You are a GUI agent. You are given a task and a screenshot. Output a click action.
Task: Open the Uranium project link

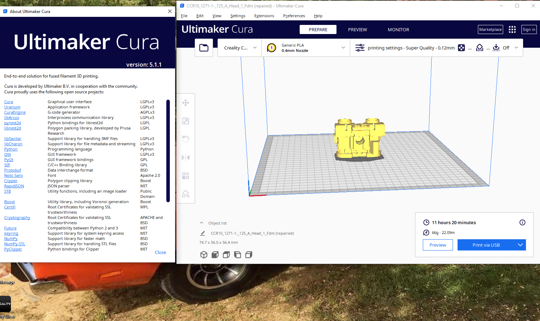pyautogui.click(x=12, y=107)
